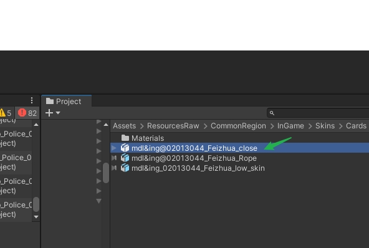Image resolution: width=369 pixels, height=248 pixels.
Task: Expand mdl&ing@02013044_Feizhua_close asset
Action: click(114, 148)
